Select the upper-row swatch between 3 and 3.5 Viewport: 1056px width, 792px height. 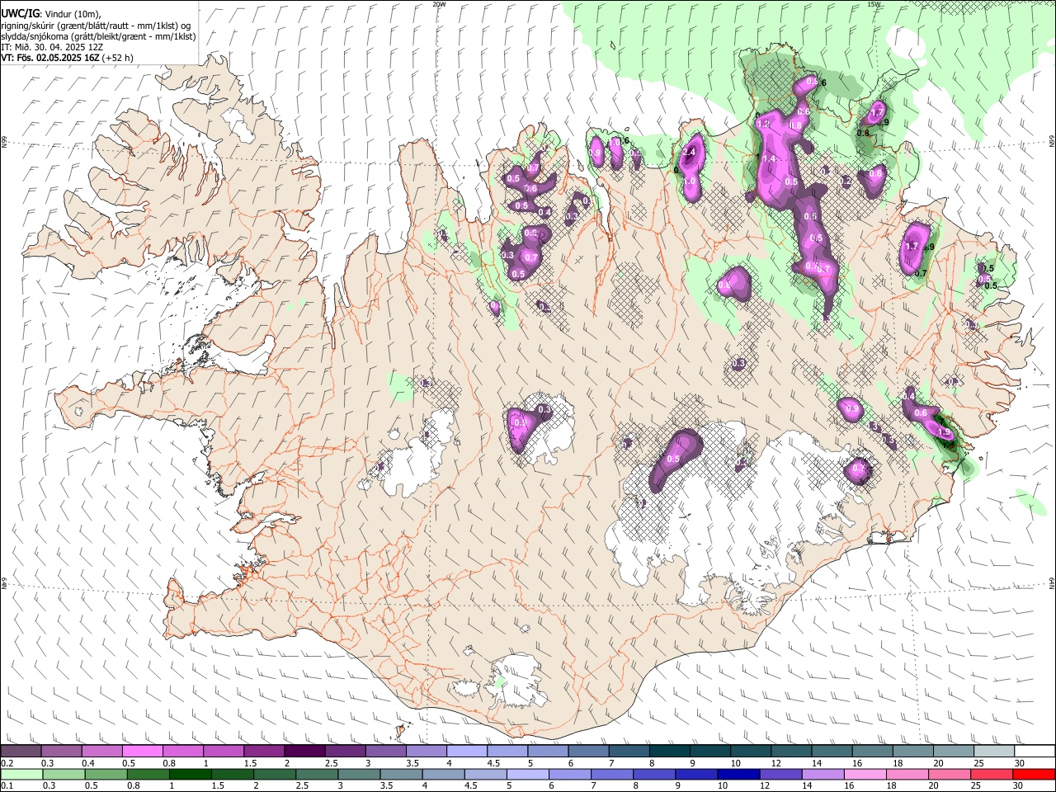click(385, 751)
